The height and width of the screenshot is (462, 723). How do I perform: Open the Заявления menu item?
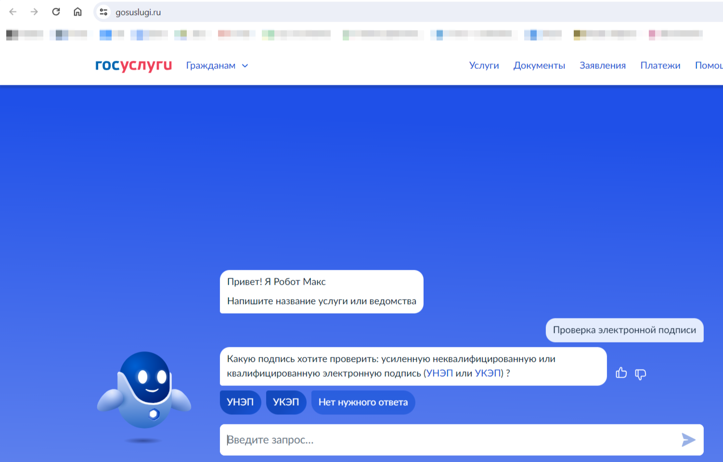[x=603, y=66]
